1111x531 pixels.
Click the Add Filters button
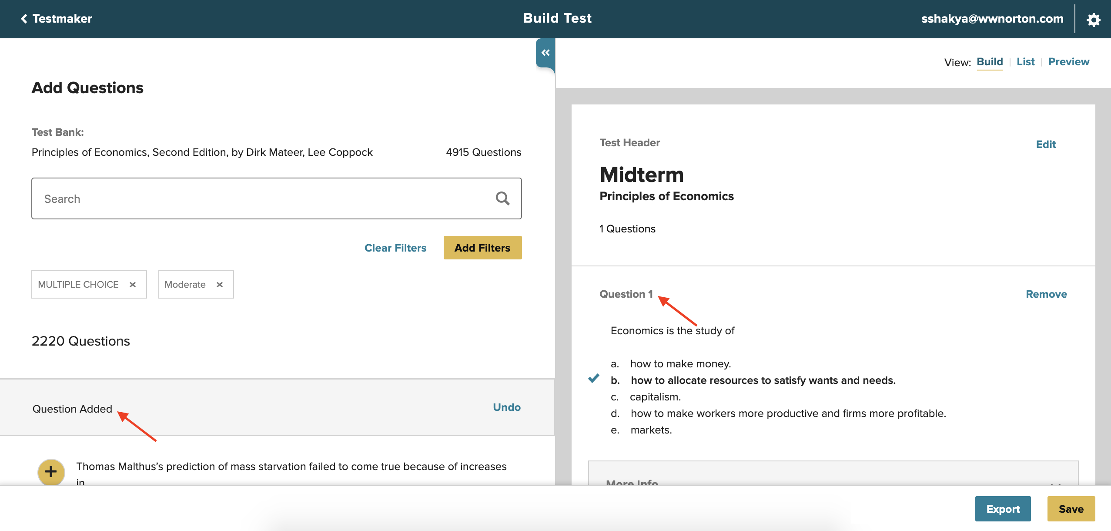(x=482, y=248)
